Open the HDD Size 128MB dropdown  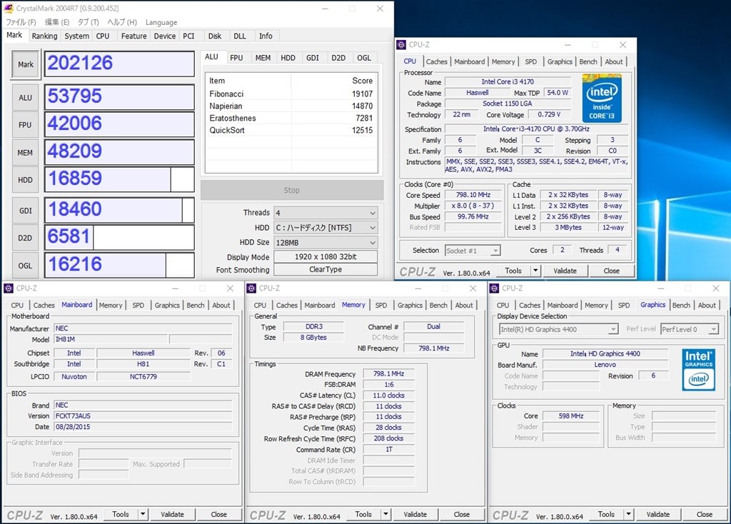point(326,243)
